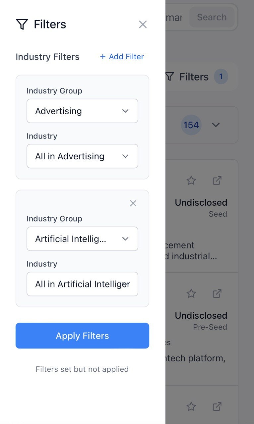Click the funnel icon beside Filters heading
This screenshot has height=424, width=254.
point(22,24)
